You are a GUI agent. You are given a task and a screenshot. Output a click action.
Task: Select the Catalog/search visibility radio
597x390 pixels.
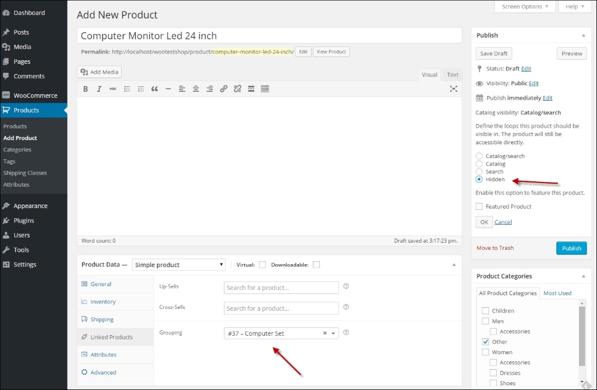tap(479, 156)
